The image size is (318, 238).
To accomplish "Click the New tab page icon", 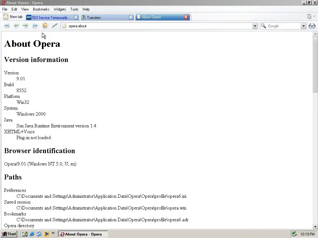I will tap(6, 17).
